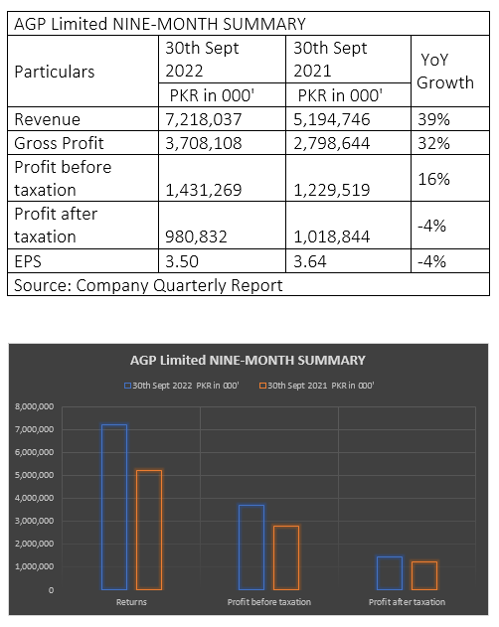This screenshot has width=499, height=627.
Task: Click the 8,000,000 axis label
Action: click(x=35, y=406)
